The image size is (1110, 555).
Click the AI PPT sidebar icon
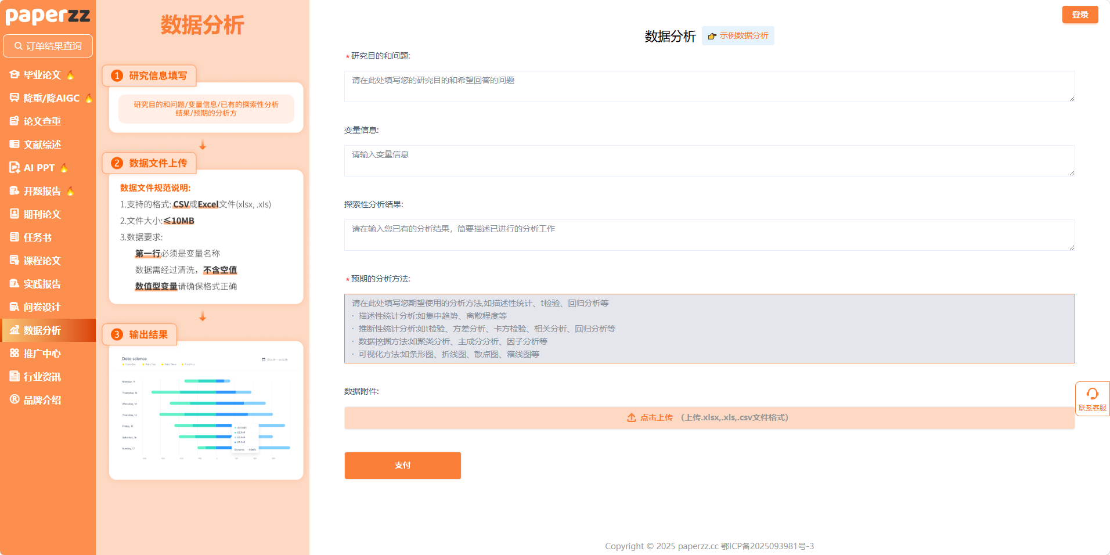tap(15, 168)
